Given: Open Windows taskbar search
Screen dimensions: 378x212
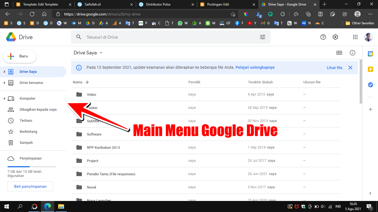Looking at the screenshot, I should click(x=20, y=206).
